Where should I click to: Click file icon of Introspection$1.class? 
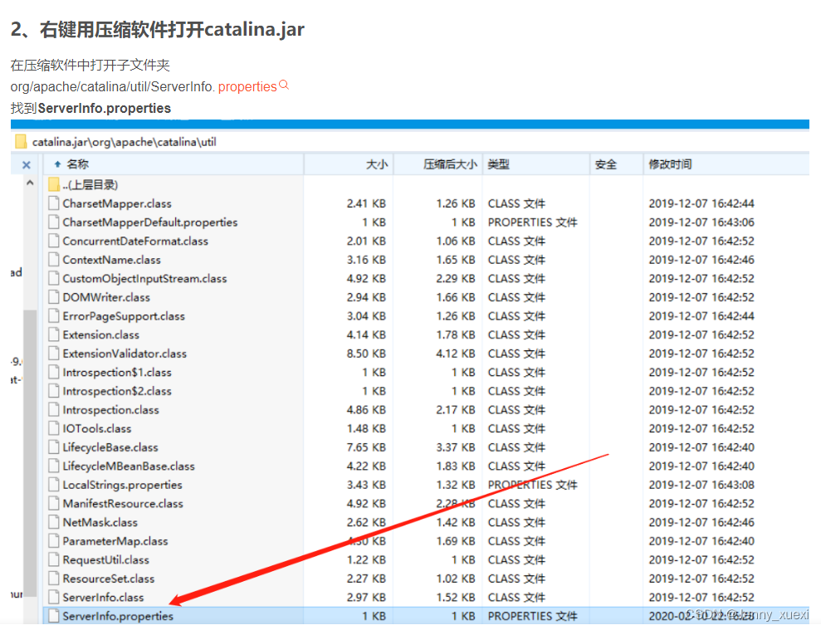(53, 373)
